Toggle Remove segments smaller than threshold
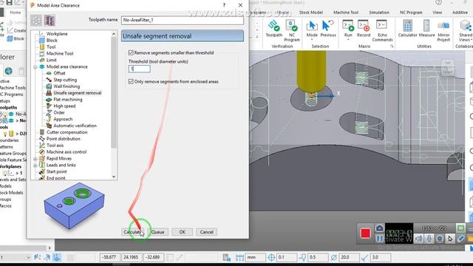 [x=131, y=52]
